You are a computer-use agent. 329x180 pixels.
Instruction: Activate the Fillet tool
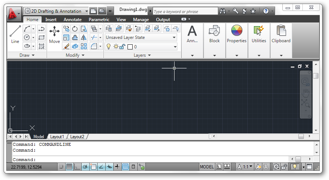click(x=94, y=46)
